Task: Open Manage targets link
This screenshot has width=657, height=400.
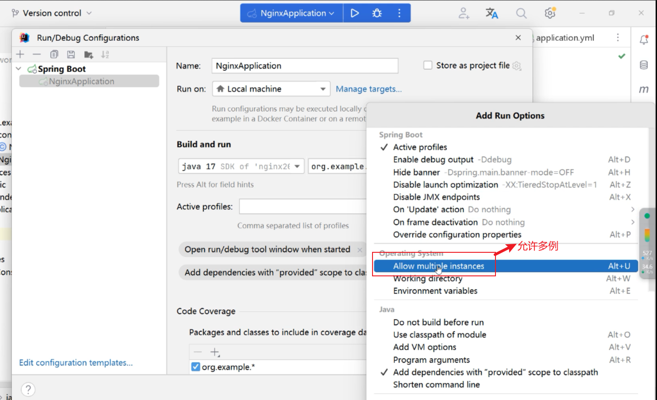Action: coord(368,89)
